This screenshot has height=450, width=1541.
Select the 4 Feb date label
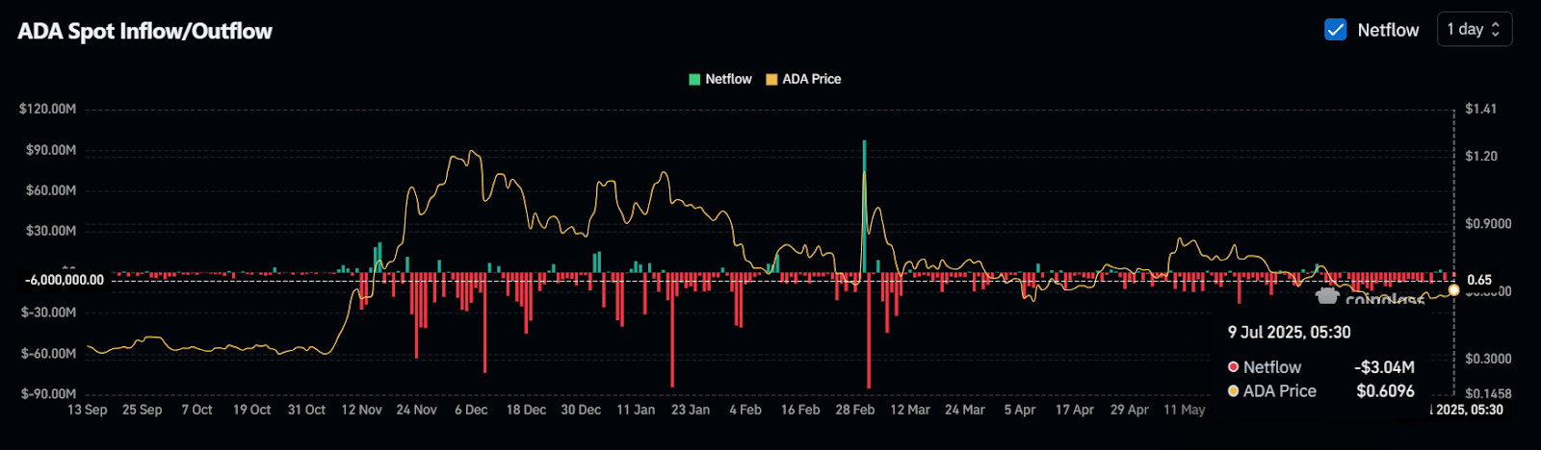(745, 410)
